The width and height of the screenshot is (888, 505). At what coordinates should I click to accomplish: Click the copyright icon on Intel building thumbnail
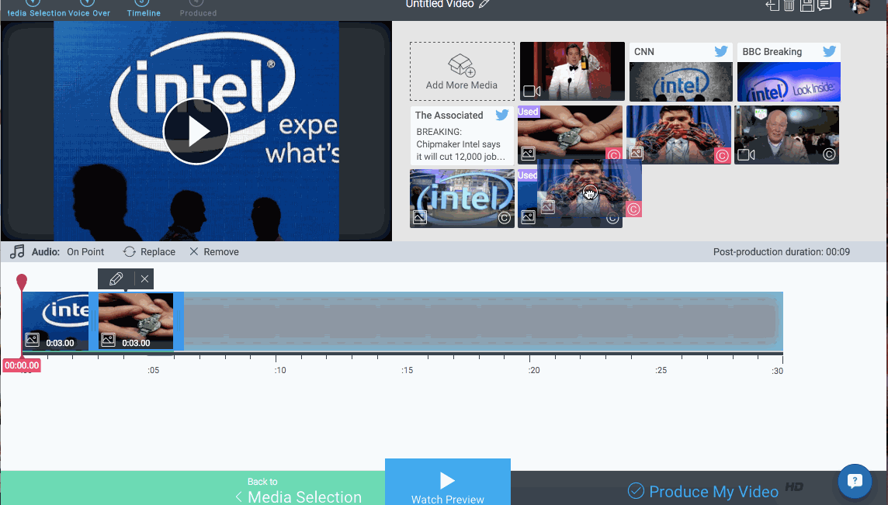coord(505,218)
